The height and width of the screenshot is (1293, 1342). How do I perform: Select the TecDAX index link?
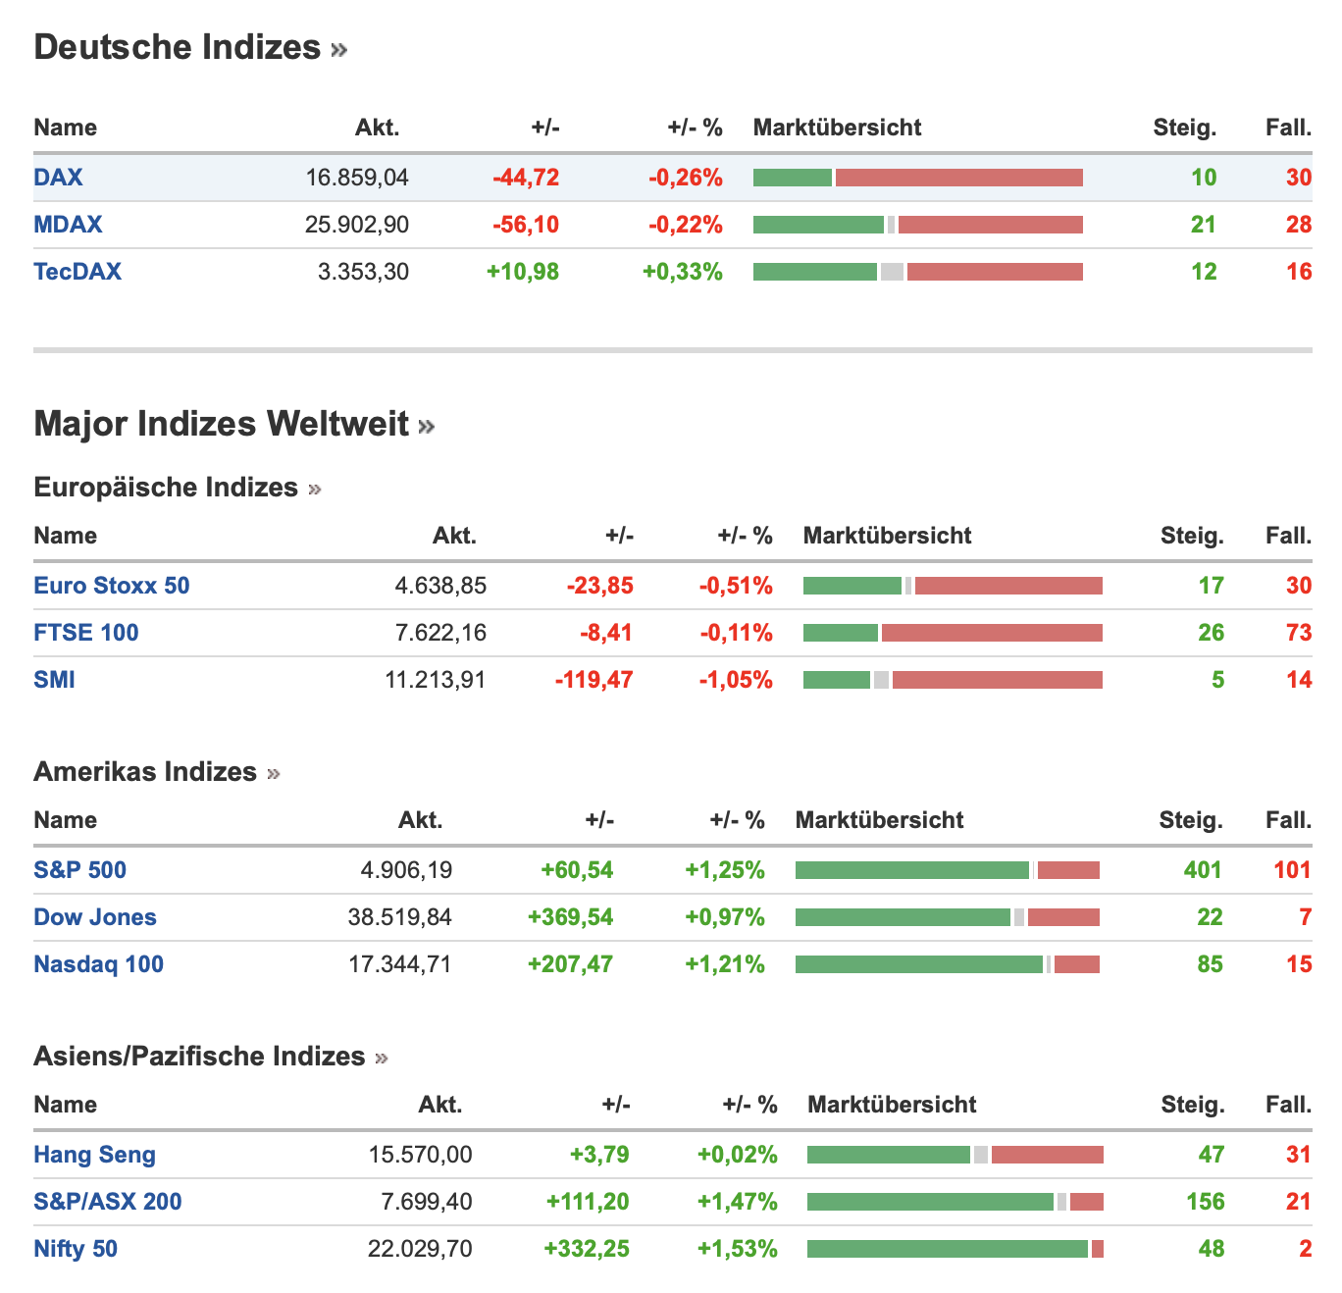click(77, 272)
